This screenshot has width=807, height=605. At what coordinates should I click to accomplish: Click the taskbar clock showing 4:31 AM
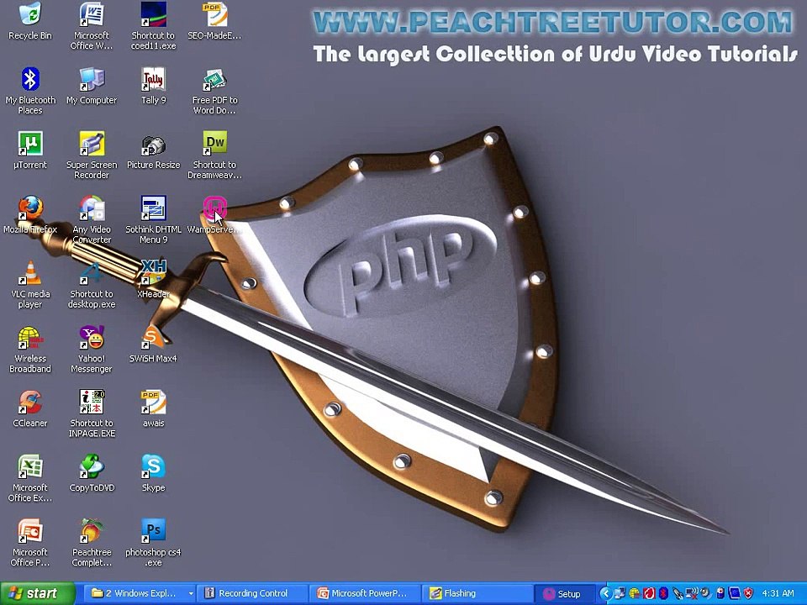[x=777, y=593]
